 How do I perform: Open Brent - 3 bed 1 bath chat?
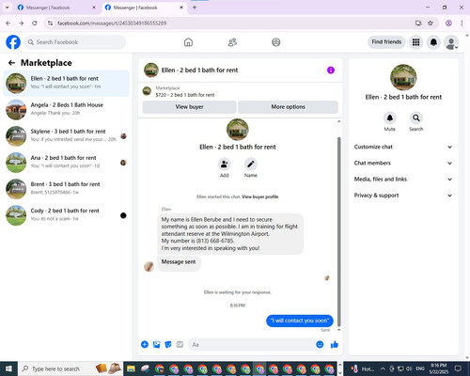(66, 189)
